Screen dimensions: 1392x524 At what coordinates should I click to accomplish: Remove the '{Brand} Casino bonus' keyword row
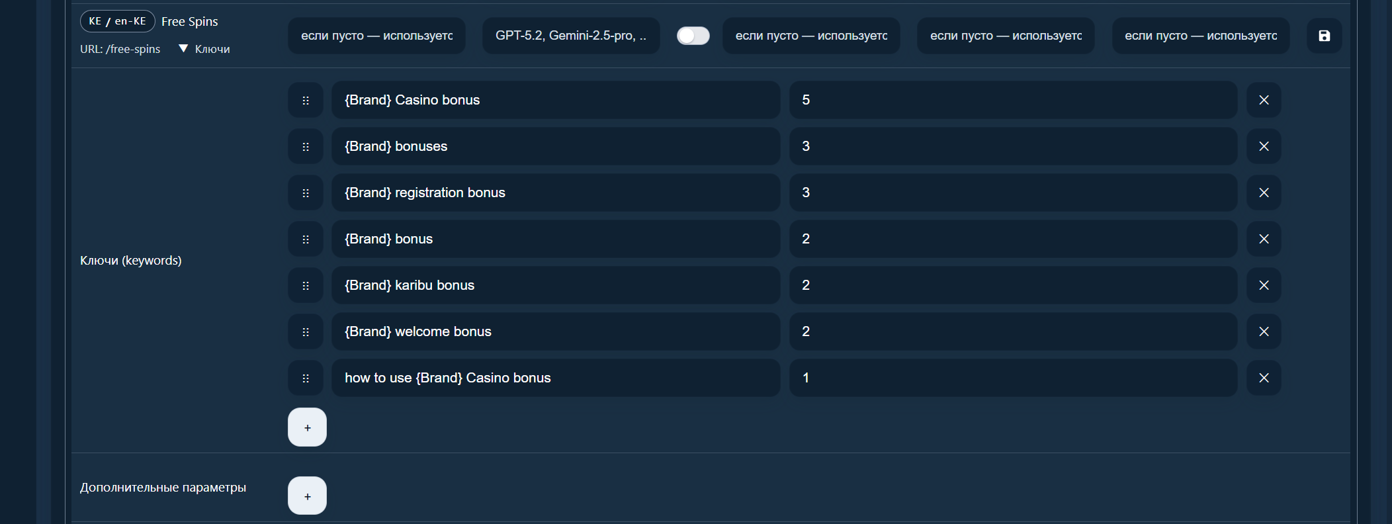[1264, 100]
